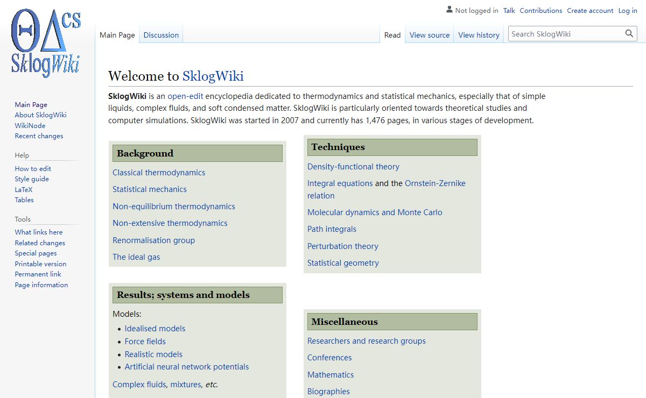
Task: Go to the Ornstein-Zernike relation page
Action: (x=435, y=183)
